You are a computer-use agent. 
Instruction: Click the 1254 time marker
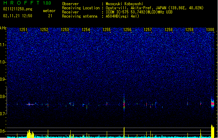pyautogui.click(x=86, y=30)
